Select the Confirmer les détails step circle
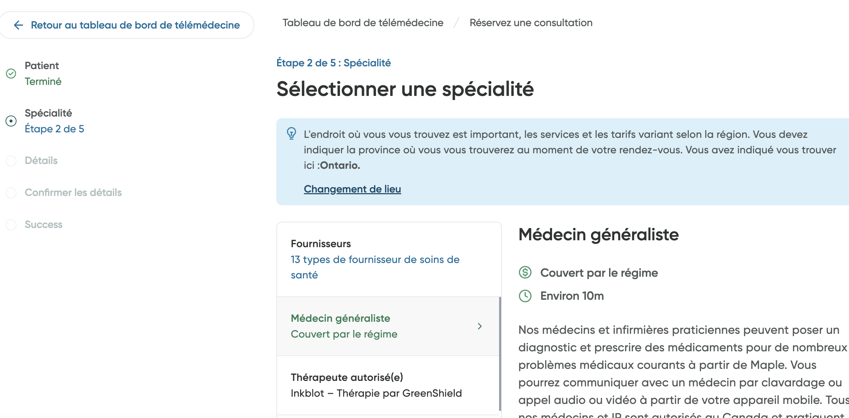This screenshot has width=849, height=418. tap(11, 193)
